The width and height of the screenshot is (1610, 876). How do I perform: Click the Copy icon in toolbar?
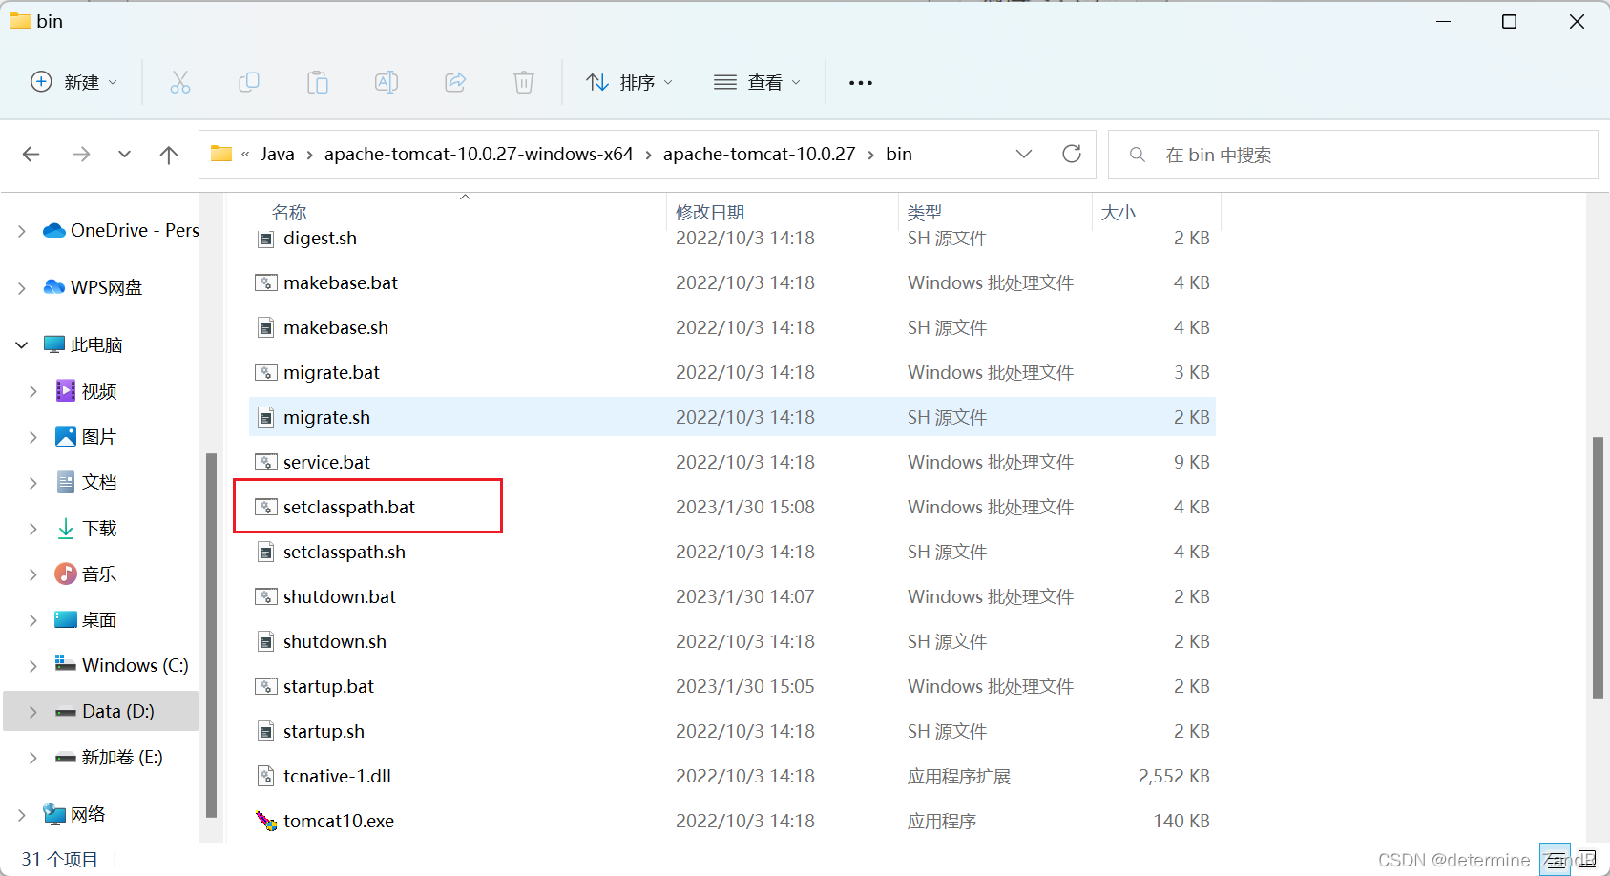249,82
